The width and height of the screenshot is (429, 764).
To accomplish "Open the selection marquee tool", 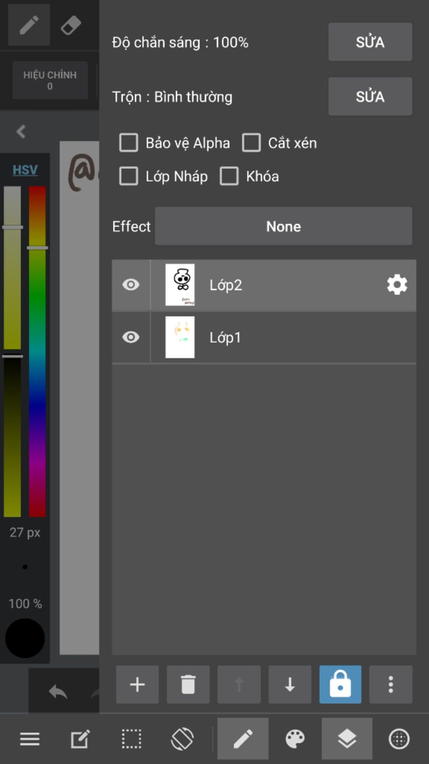I will click(132, 739).
